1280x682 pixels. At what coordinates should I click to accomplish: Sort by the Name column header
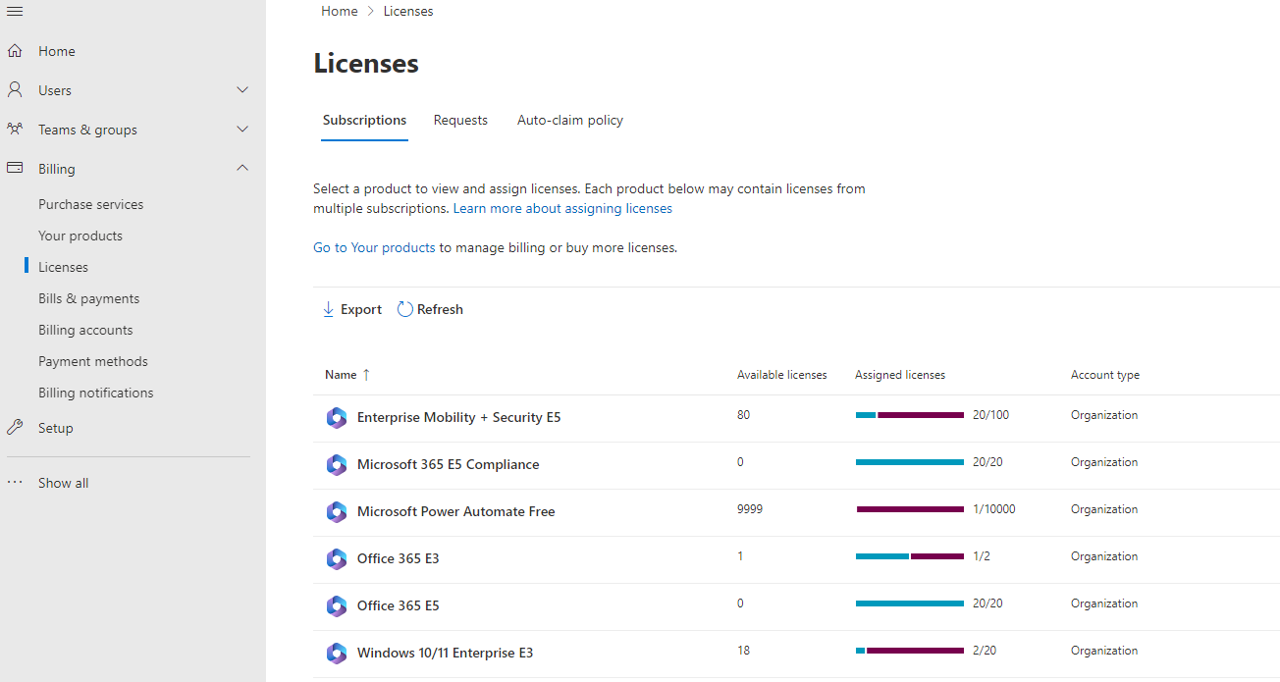click(x=341, y=375)
